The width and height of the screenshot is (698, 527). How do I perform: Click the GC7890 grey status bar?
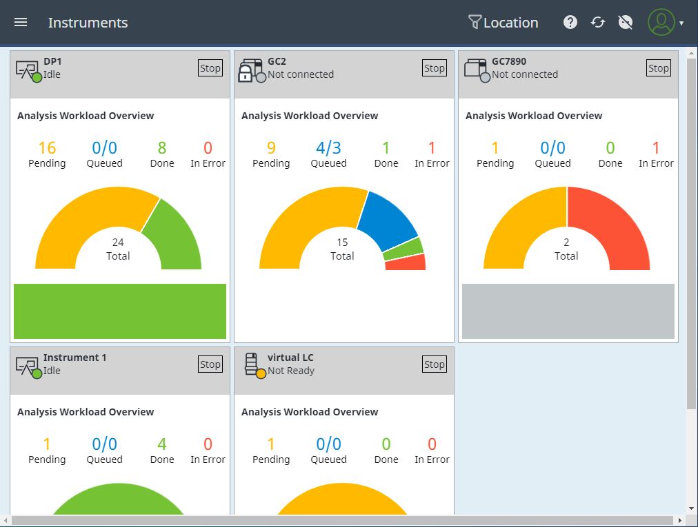568,311
